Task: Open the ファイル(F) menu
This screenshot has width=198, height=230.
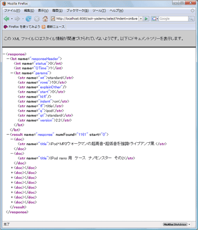Action: click(x=12, y=10)
